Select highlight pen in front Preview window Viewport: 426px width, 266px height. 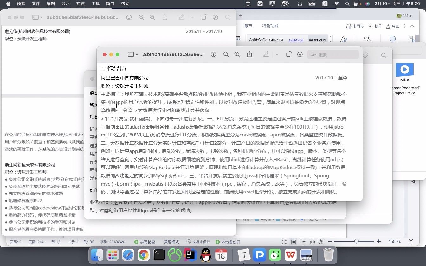(x=266, y=54)
